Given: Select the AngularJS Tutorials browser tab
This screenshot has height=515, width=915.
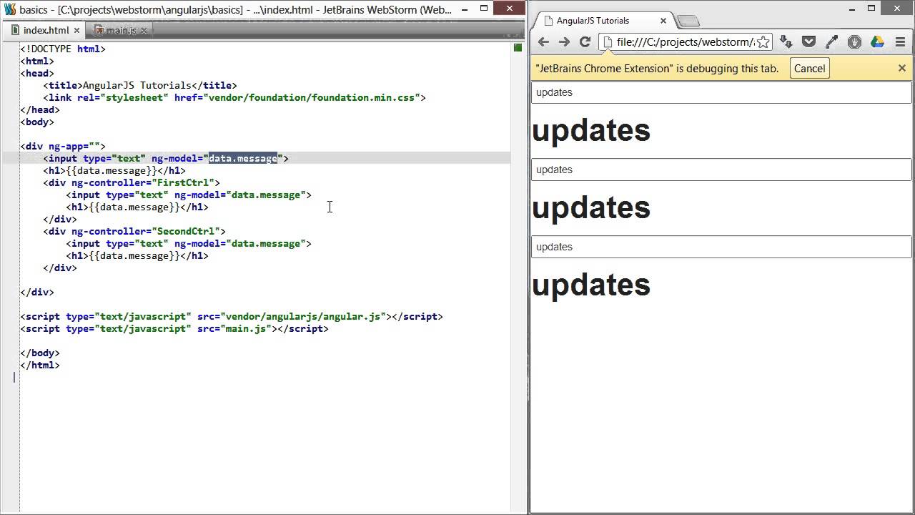Looking at the screenshot, I should [x=605, y=21].
